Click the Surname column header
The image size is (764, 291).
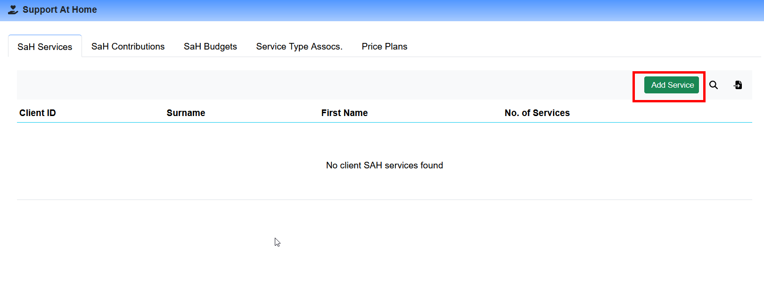[x=186, y=113]
